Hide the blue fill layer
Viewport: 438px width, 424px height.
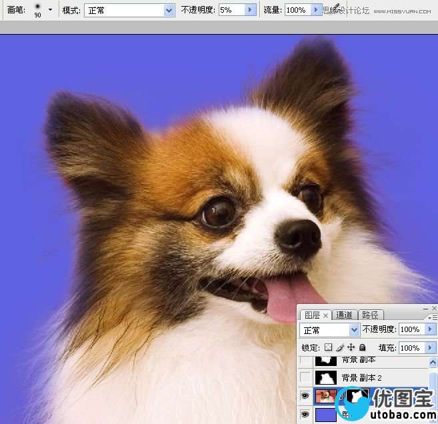click(x=305, y=415)
